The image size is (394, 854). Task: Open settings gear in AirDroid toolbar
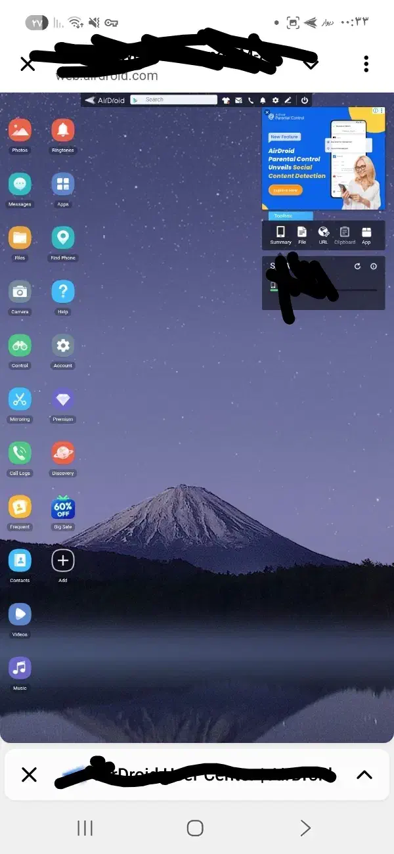click(275, 100)
